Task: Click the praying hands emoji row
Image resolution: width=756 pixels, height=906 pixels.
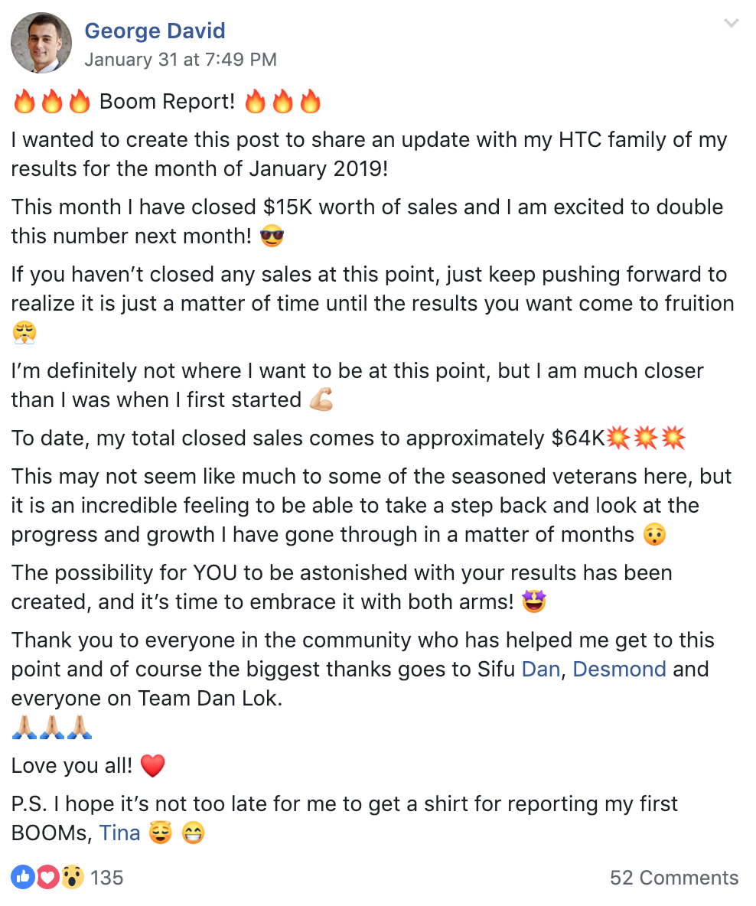Action: 52,728
